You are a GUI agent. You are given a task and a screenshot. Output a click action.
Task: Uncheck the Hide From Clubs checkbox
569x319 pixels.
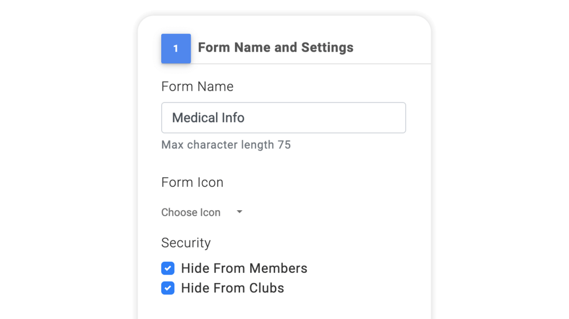pyautogui.click(x=168, y=288)
